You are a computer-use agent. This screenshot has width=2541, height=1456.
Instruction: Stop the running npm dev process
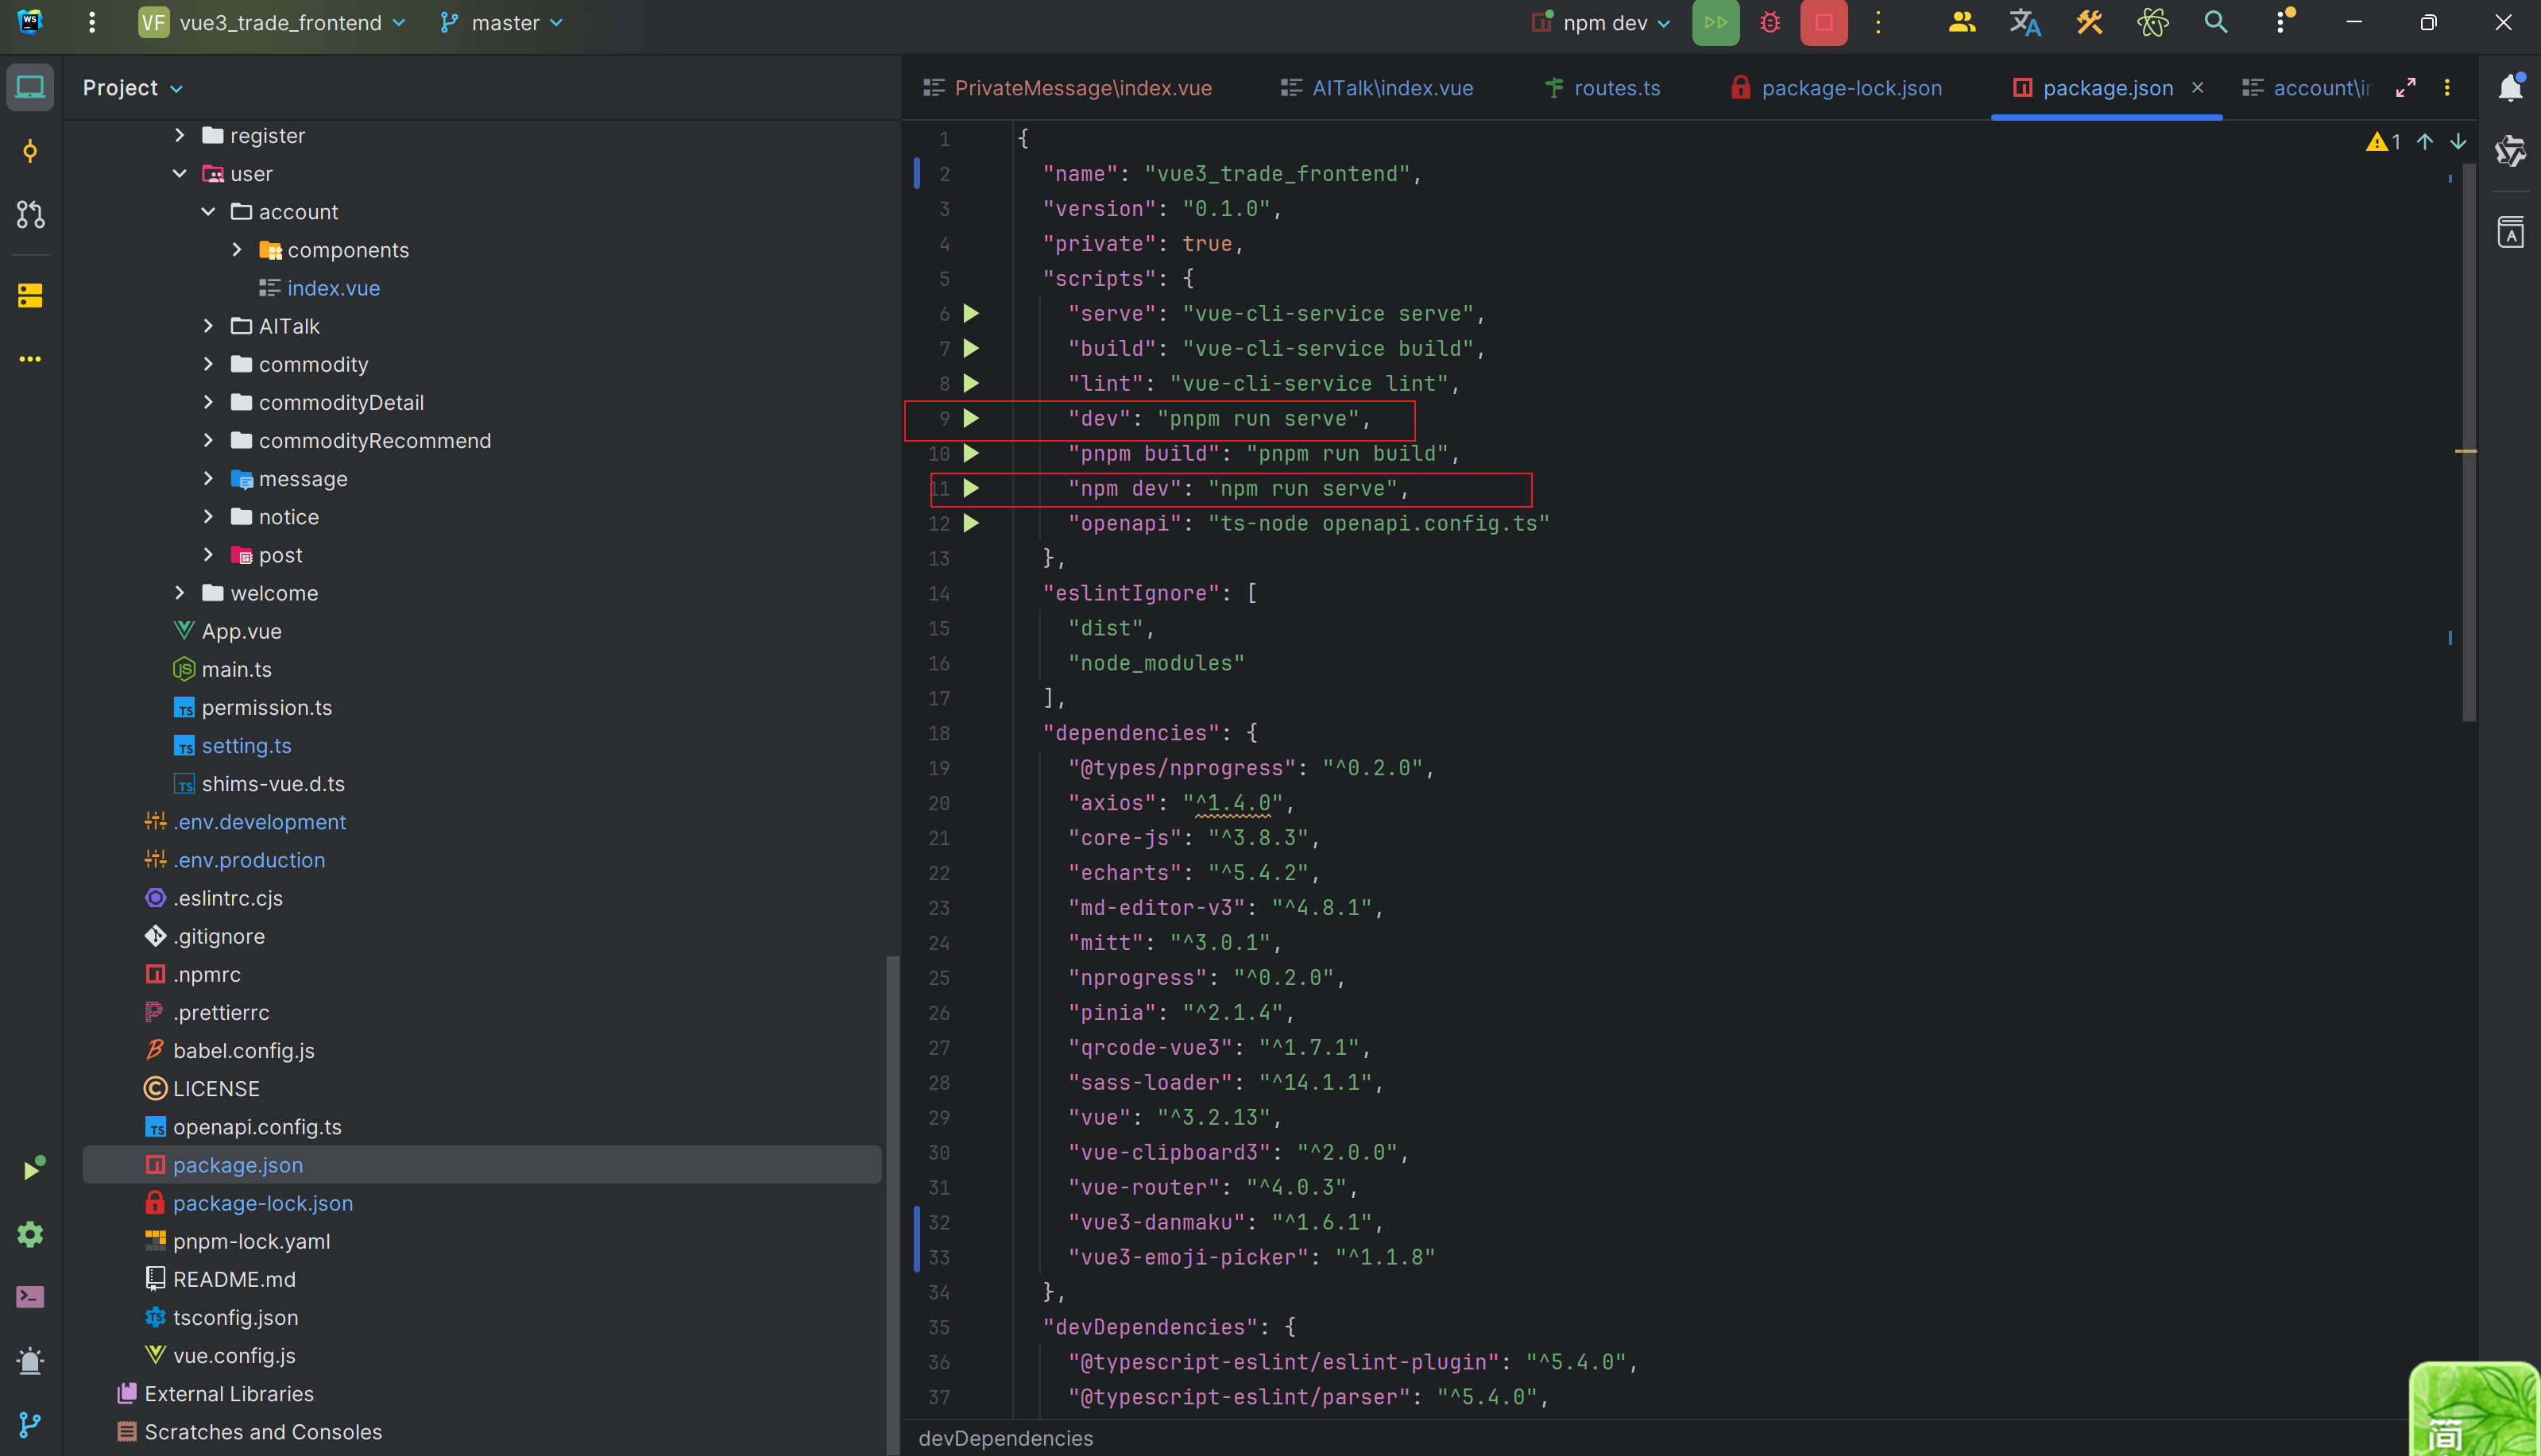(1824, 23)
